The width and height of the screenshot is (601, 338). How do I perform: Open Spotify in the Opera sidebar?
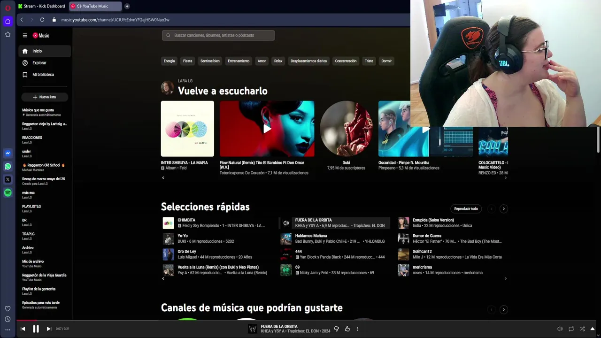click(8, 192)
